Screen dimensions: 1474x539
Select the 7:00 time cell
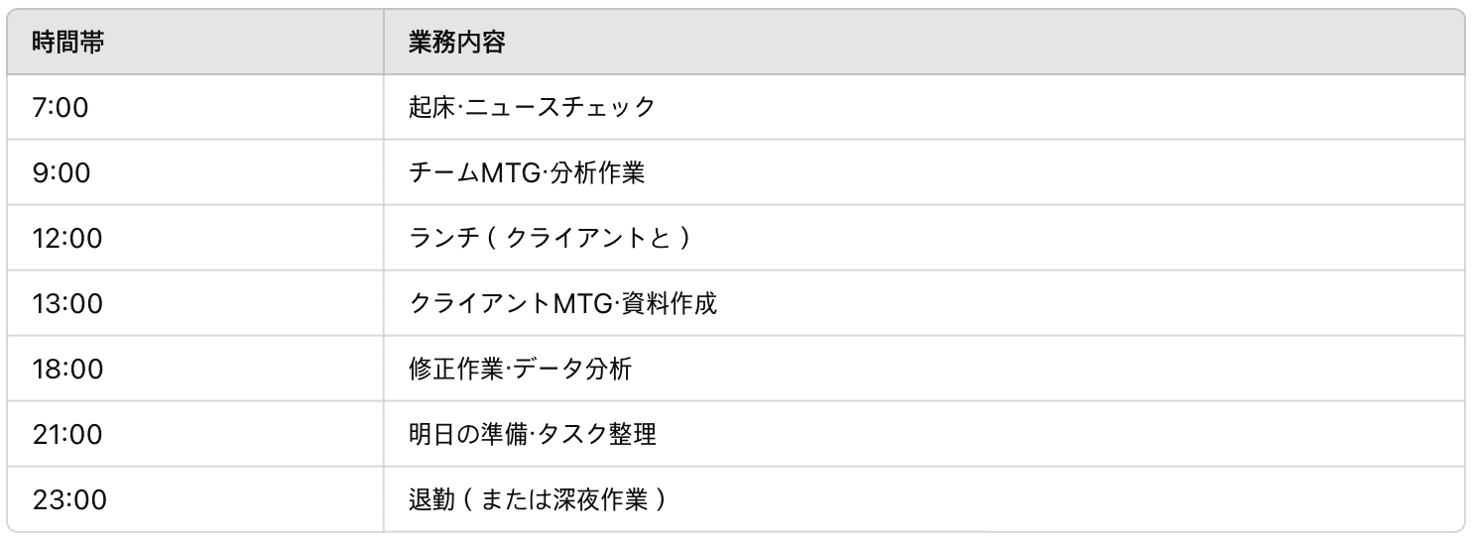[61, 107]
